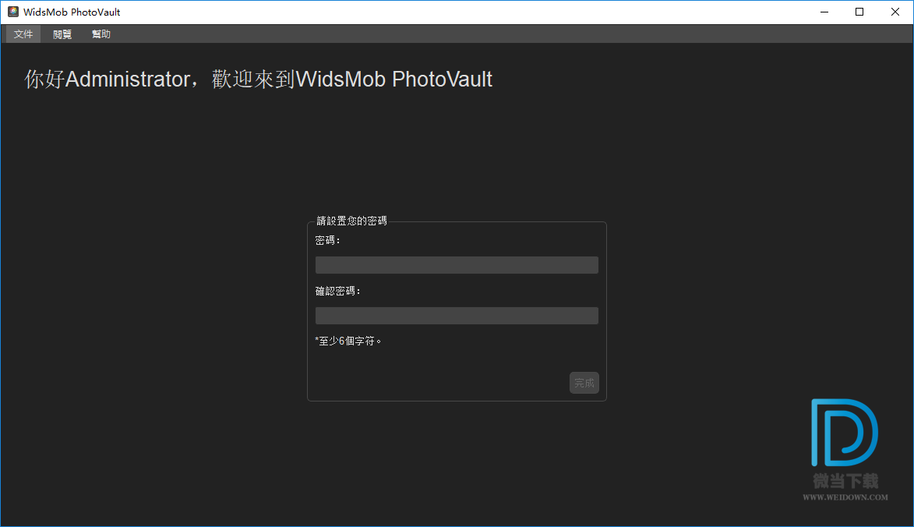Open the 幫助 menu
914x527 pixels.
[101, 34]
